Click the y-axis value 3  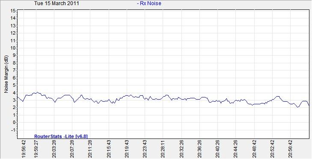tap(14, 100)
